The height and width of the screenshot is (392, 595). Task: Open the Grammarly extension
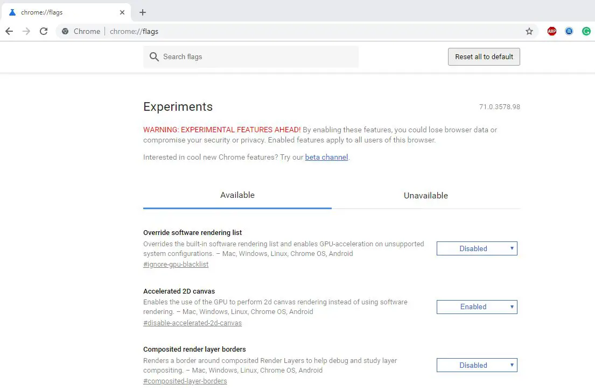586,31
